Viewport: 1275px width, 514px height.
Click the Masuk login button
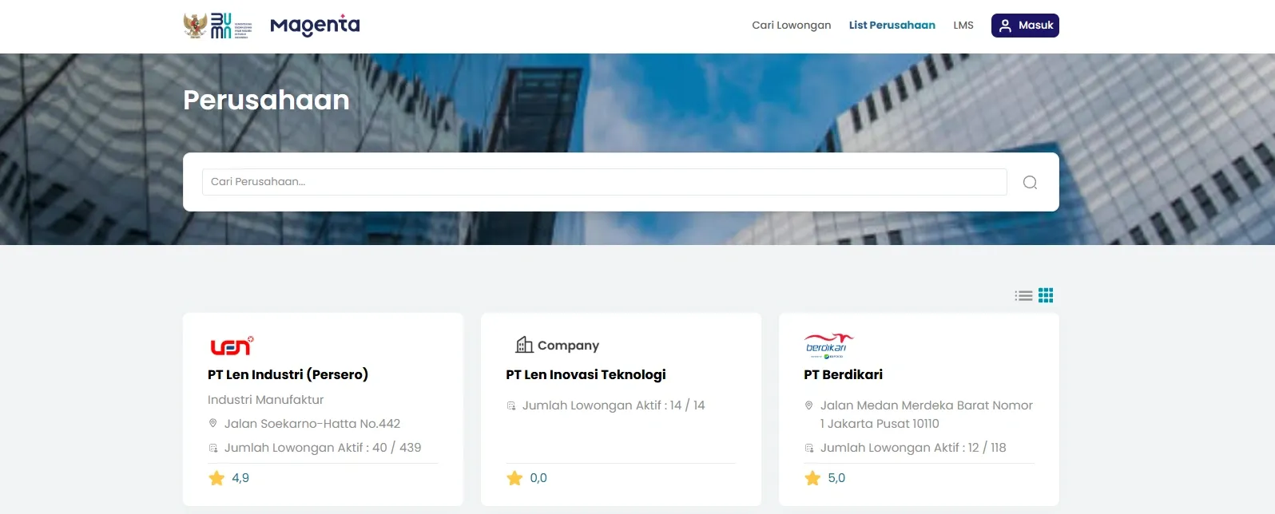[x=1025, y=26]
